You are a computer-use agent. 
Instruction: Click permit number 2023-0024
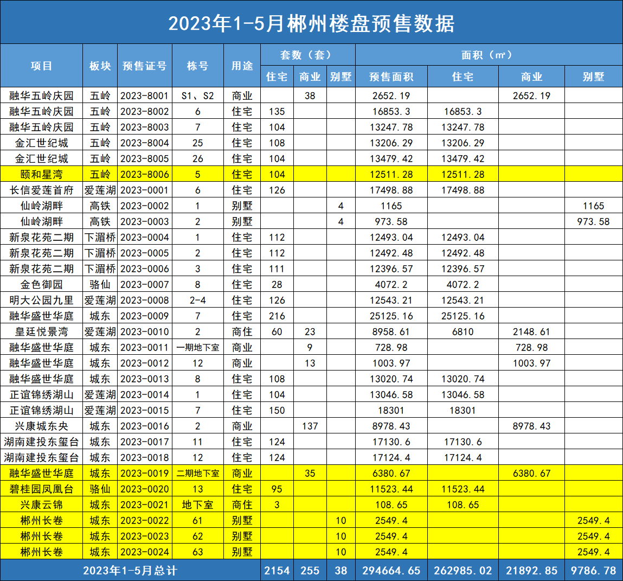point(145,552)
